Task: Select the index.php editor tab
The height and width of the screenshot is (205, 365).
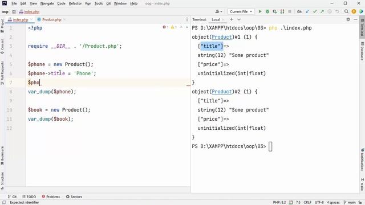Action: tap(21, 20)
